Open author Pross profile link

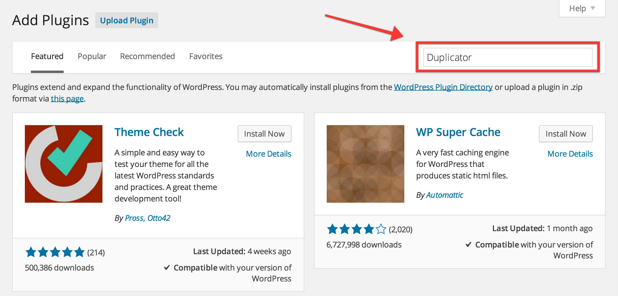pyautogui.click(x=134, y=218)
